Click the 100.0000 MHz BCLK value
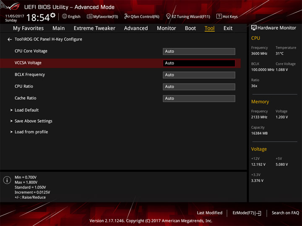Viewport: 302px width, 226px height. pyautogui.click(x=263, y=70)
